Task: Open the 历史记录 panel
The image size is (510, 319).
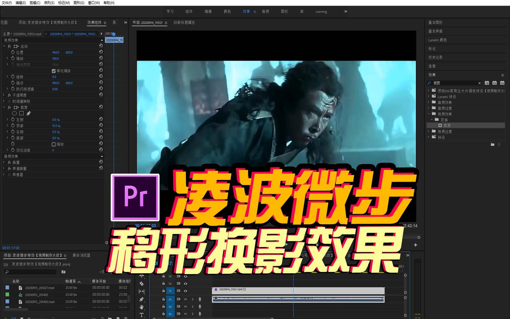Action: [x=435, y=57]
